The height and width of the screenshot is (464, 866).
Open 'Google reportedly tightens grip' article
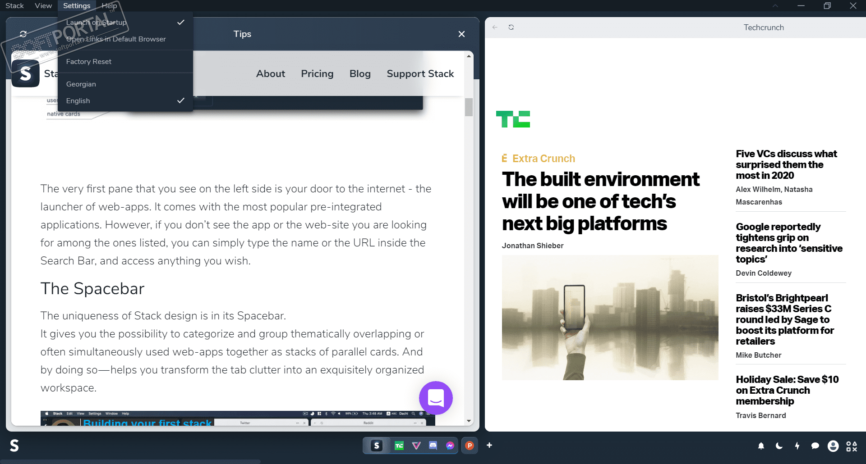tap(789, 243)
